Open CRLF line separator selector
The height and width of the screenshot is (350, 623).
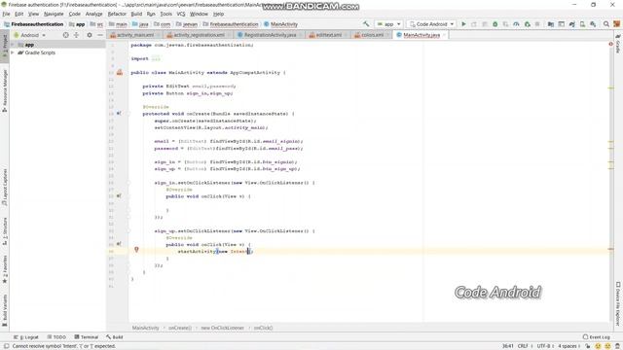(525, 346)
